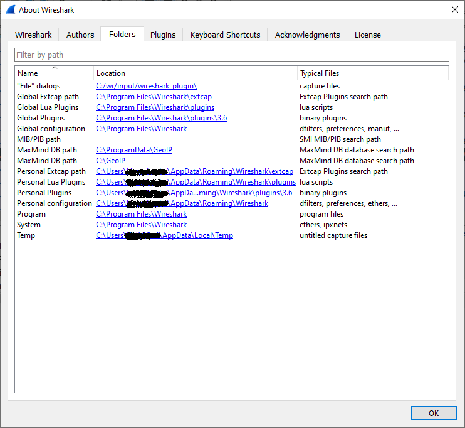Switch to the Wireshark tab
Screen dimensions: 465x428
[x=33, y=35]
